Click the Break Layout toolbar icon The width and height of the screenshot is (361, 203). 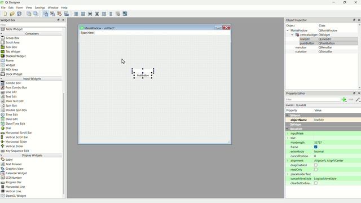[118, 14]
